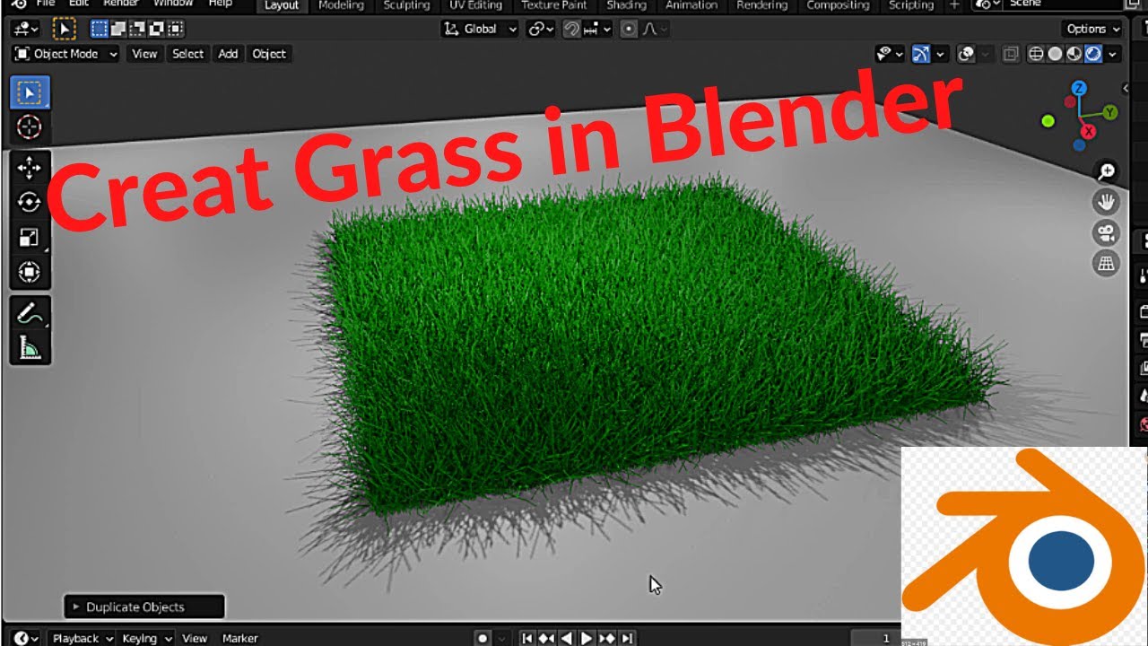Click the Blender logo in top menu bar

(x=19, y=4)
